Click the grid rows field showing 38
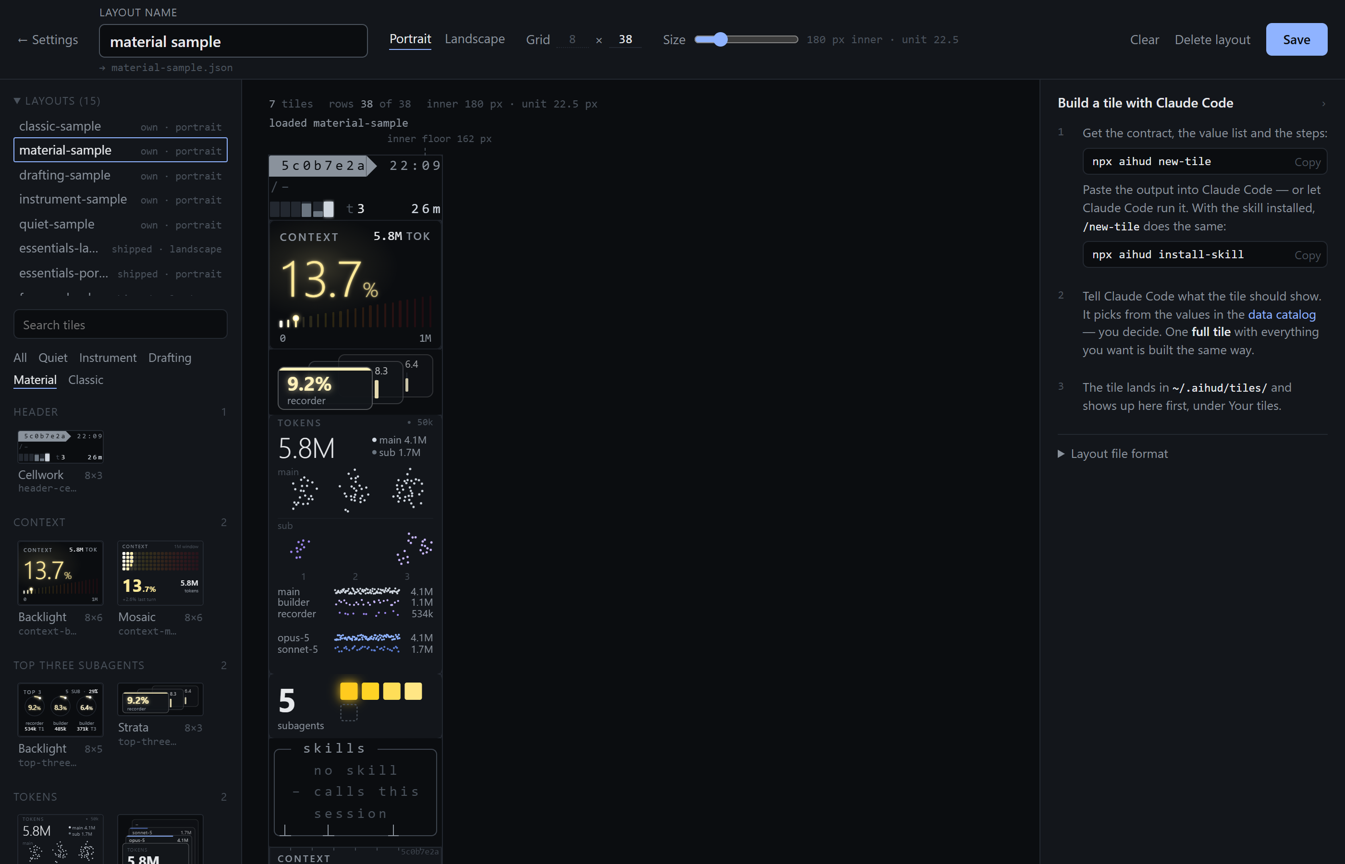This screenshot has width=1345, height=864. tap(625, 39)
